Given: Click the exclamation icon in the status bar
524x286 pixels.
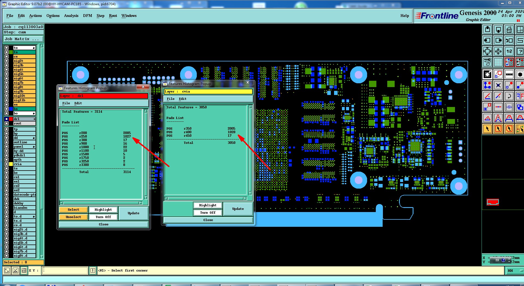Looking at the screenshot, I should (x=93, y=270).
